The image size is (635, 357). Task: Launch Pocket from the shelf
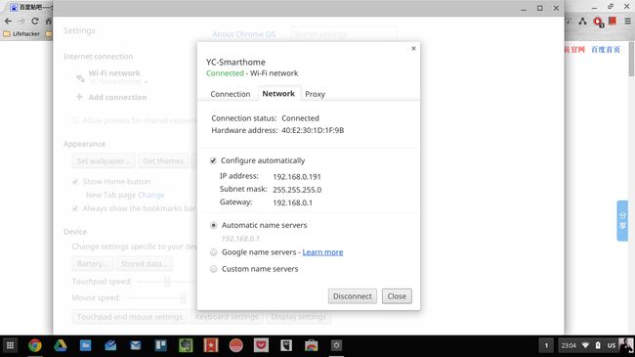pos(261,345)
